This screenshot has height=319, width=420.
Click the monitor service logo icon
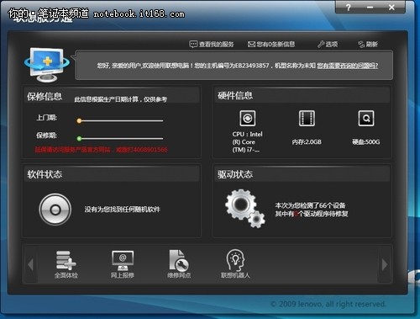coord(46,65)
